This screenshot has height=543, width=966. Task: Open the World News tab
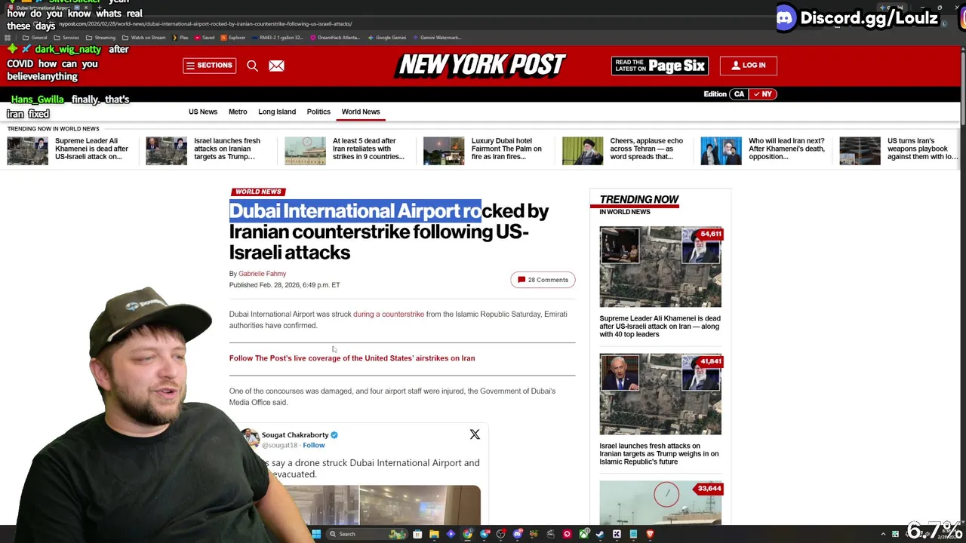361,112
